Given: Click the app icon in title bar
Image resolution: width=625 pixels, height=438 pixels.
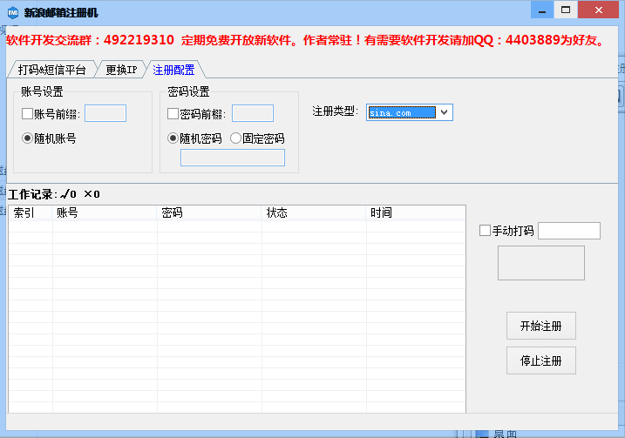Looking at the screenshot, I should (13, 13).
